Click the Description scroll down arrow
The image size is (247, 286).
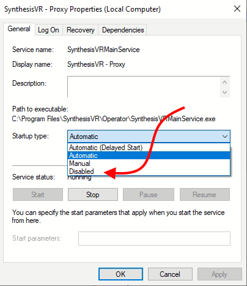pos(225,92)
